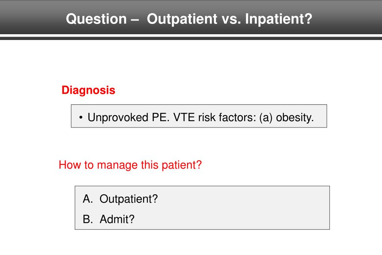382x255 pixels.
Task: Click the VTE risk factors text
Action: 215,117
